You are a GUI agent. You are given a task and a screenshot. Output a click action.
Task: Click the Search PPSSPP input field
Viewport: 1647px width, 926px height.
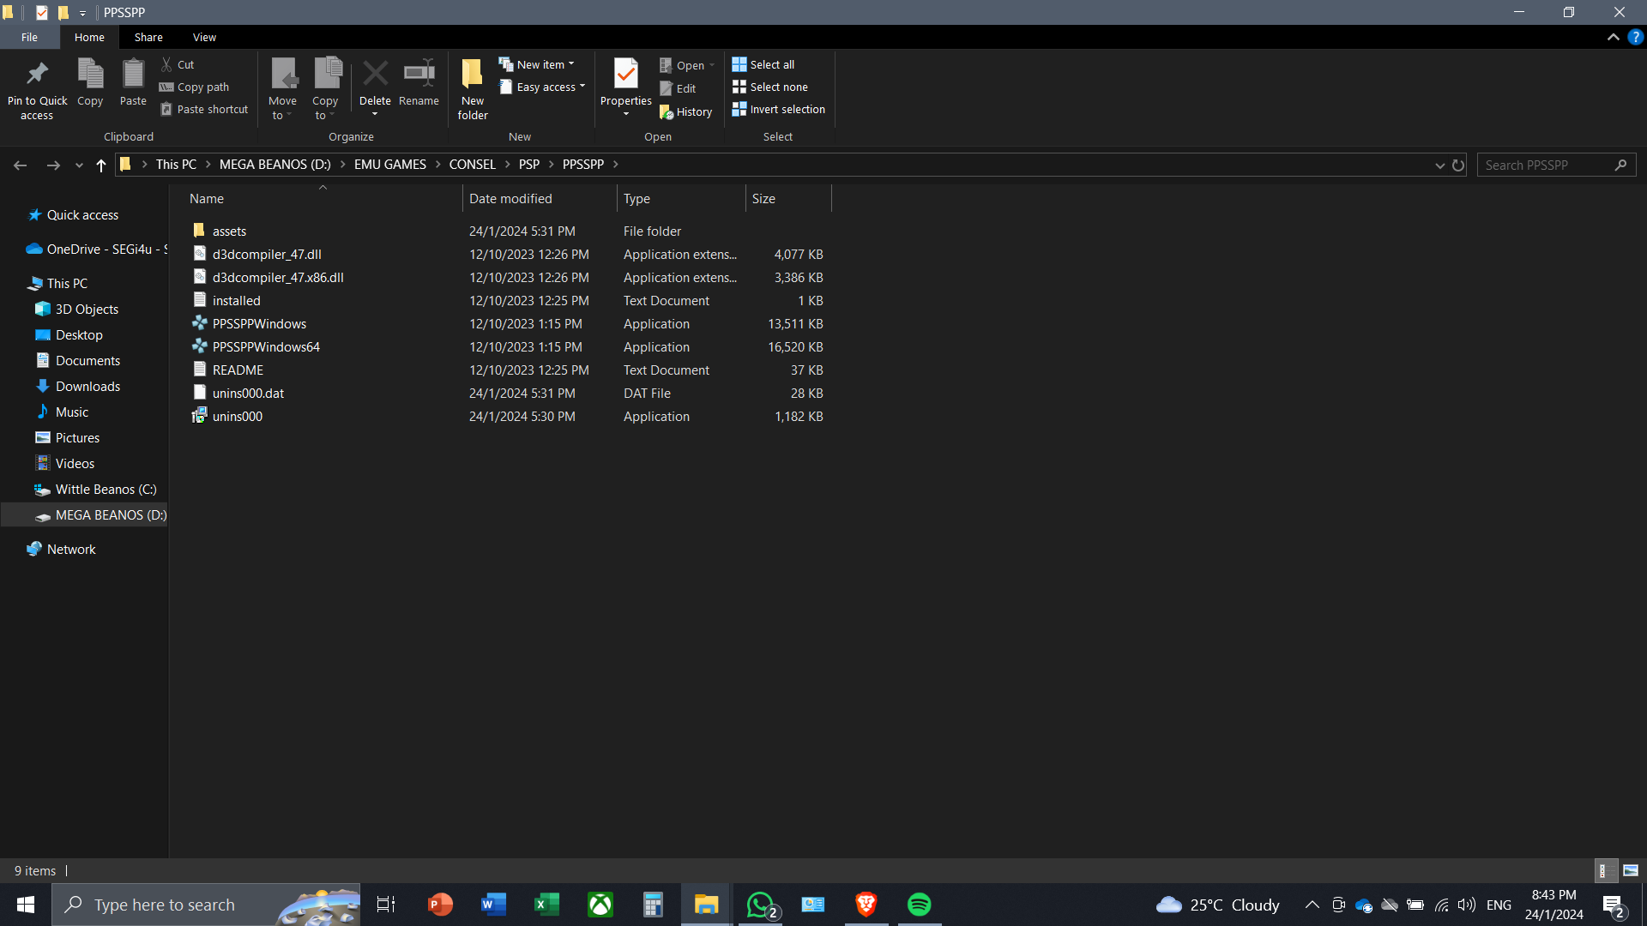[x=1544, y=165]
